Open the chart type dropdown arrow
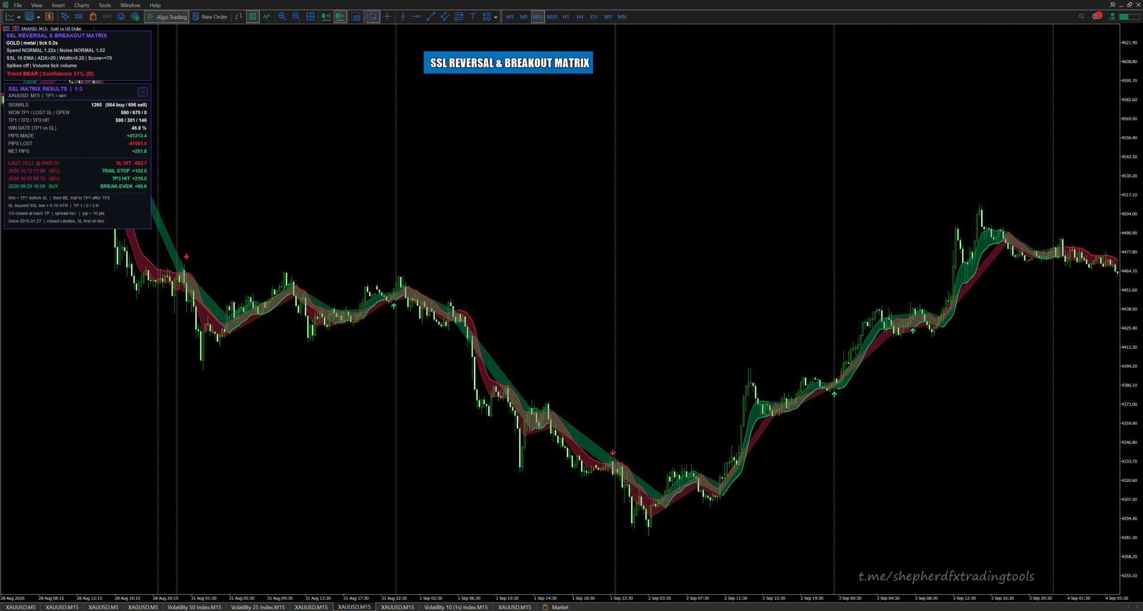 [x=19, y=17]
